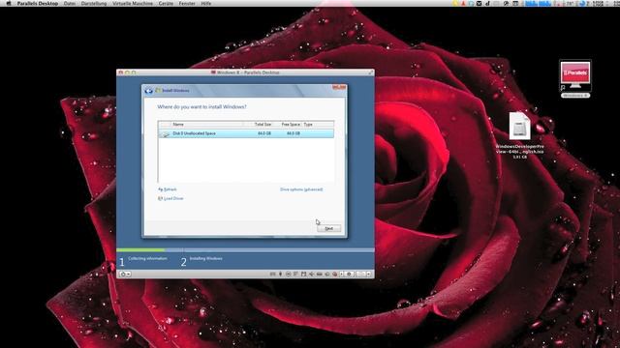Click the Back arrow in Install Windows
The height and width of the screenshot is (348, 620).
(148, 91)
